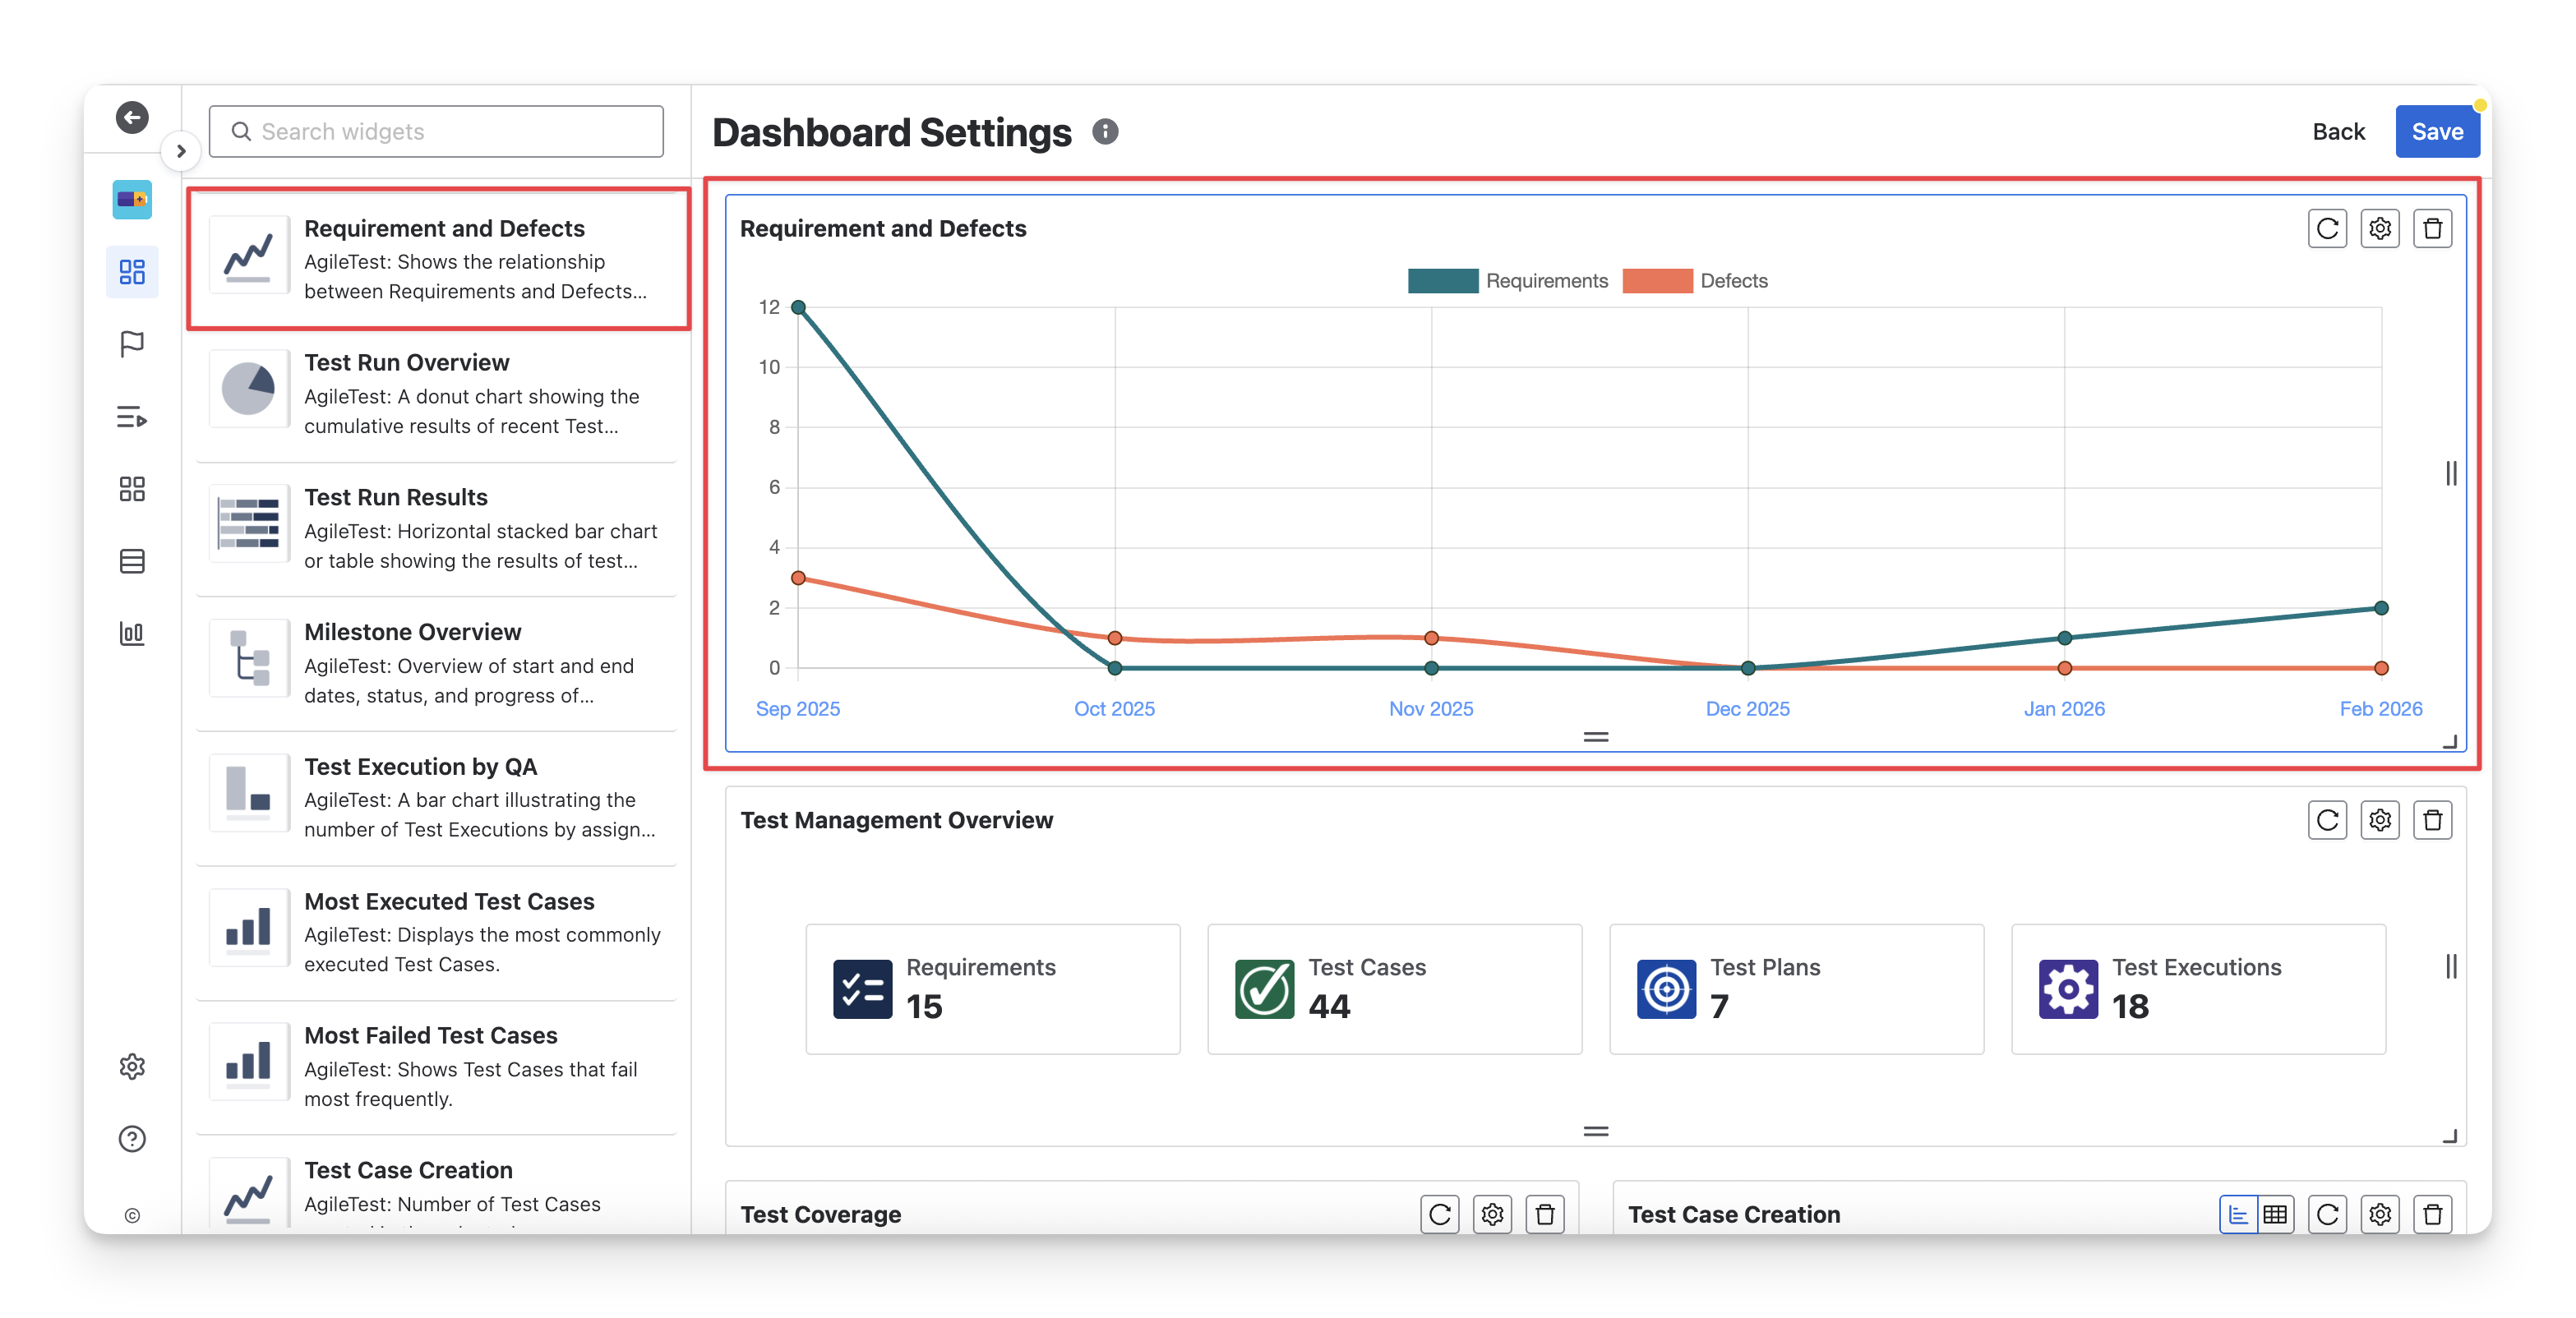This screenshot has width=2576, height=1318.
Task: Open the help question mark icon
Action: [x=132, y=1138]
